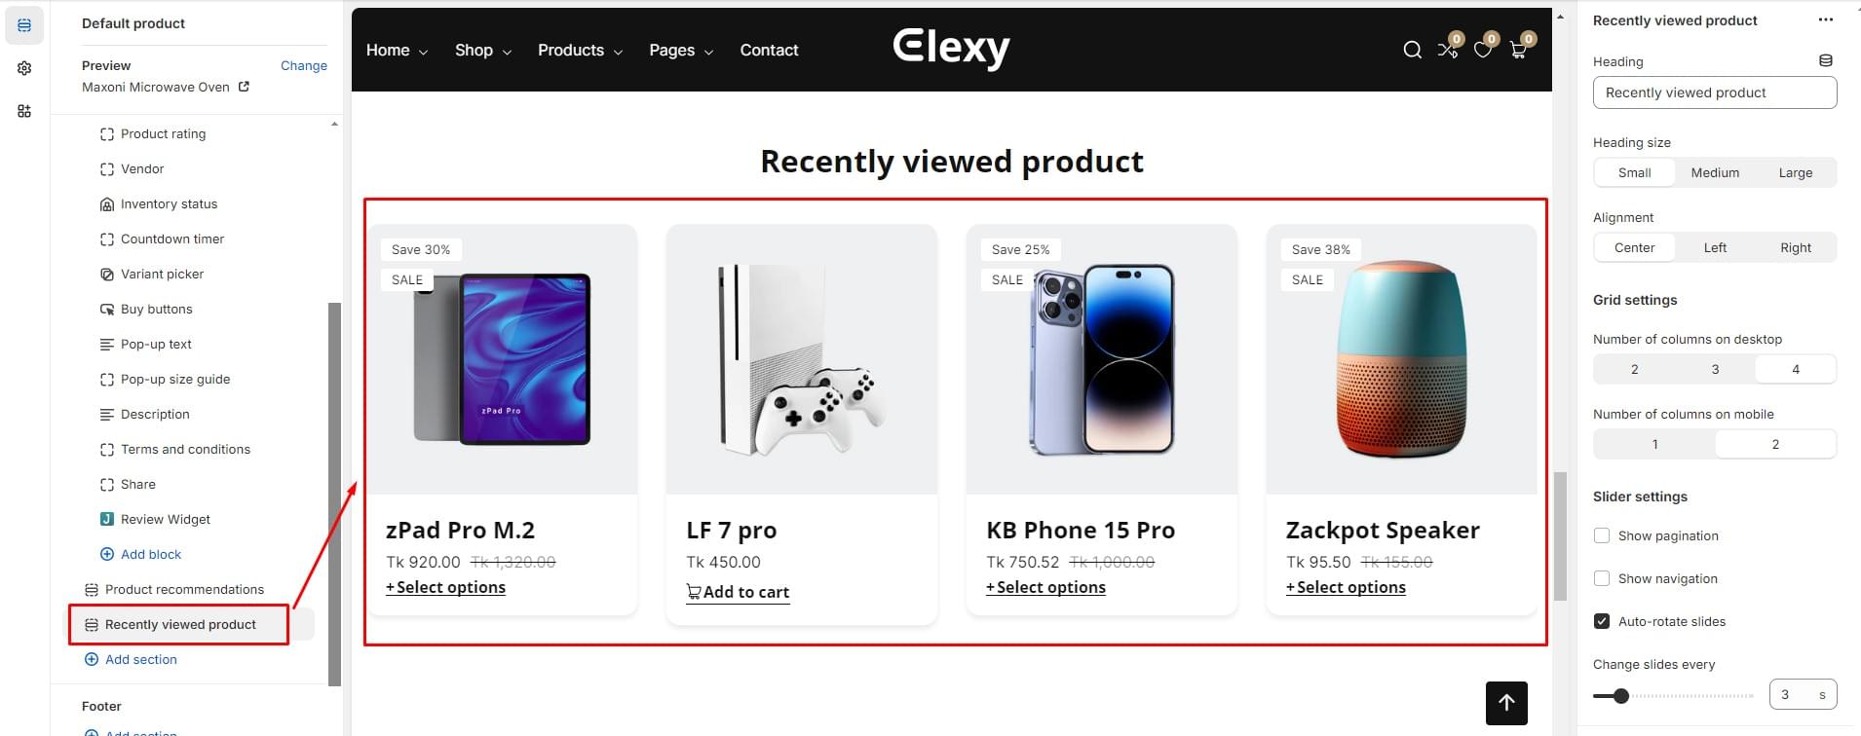The height and width of the screenshot is (736, 1861).
Task: Open the compare icon in the header
Action: click(x=1448, y=50)
